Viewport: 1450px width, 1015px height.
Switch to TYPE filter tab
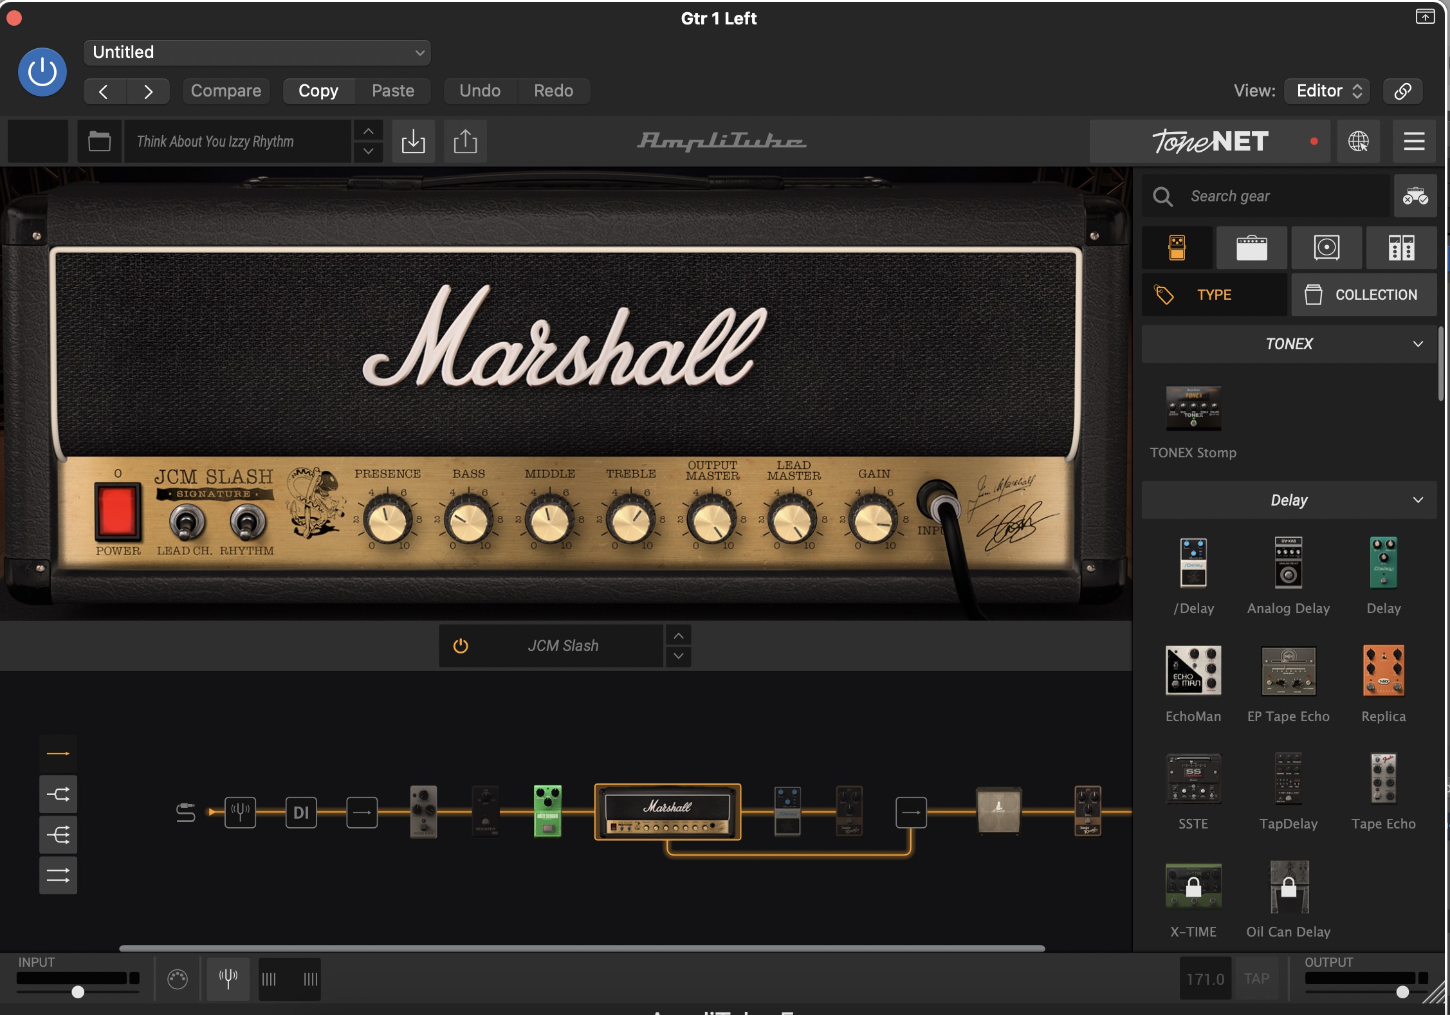coord(1215,295)
